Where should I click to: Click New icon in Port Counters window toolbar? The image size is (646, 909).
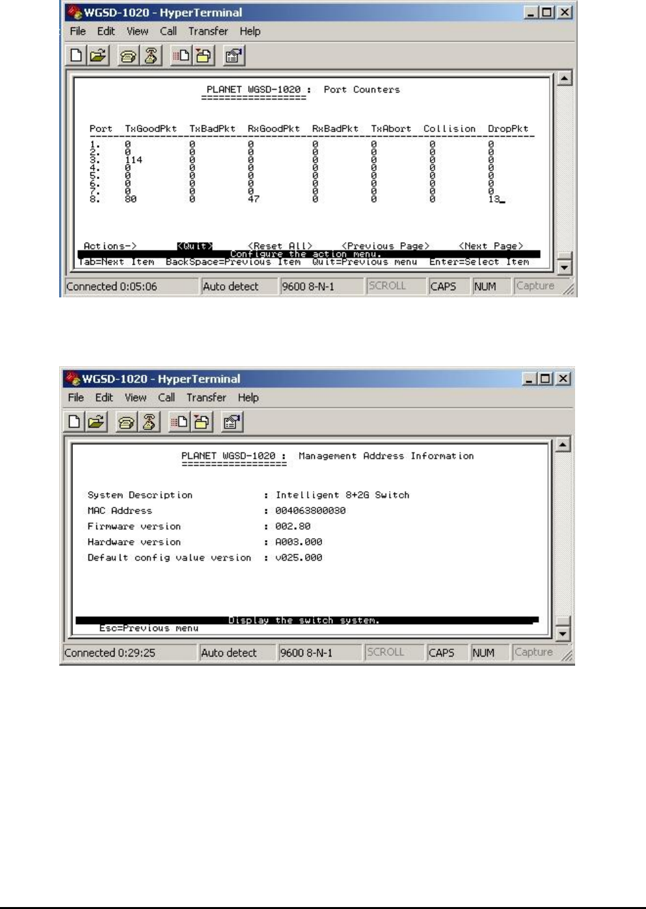[x=76, y=55]
